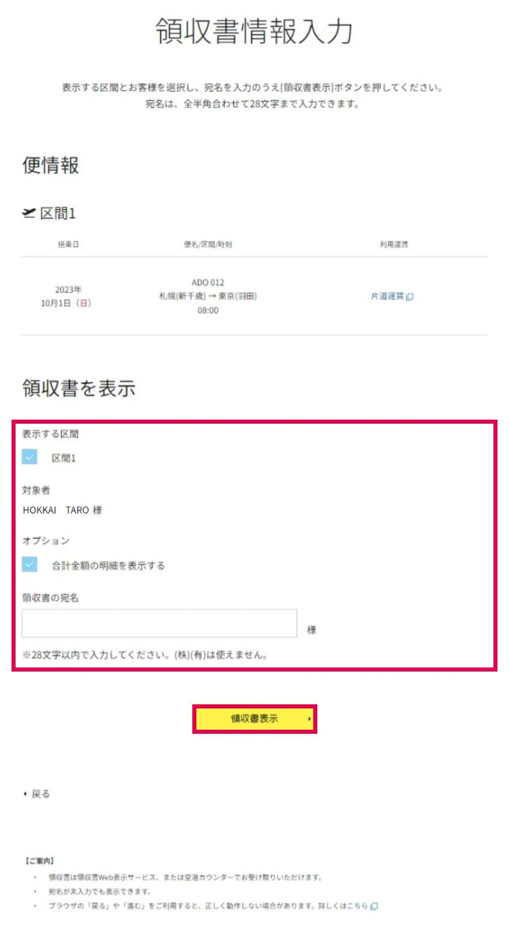Click the ADO 012 flight number text
This screenshot has height=928, width=509.
click(208, 282)
